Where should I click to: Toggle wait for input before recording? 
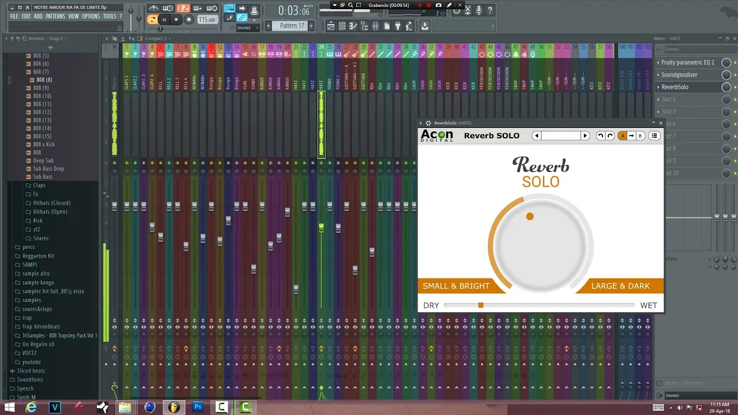pyautogui.click(x=168, y=8)
